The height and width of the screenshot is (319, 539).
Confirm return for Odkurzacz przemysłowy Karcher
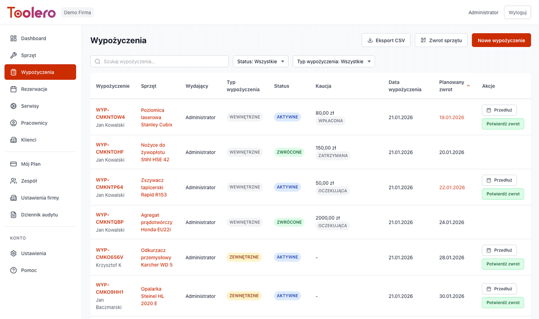point(503,264)
